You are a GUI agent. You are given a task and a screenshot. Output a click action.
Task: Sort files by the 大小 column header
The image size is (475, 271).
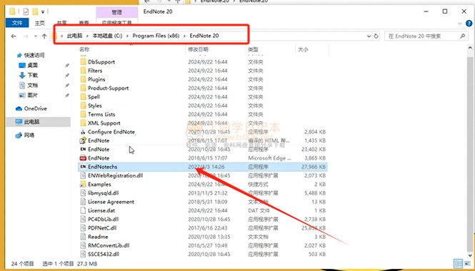coord(312,49)
